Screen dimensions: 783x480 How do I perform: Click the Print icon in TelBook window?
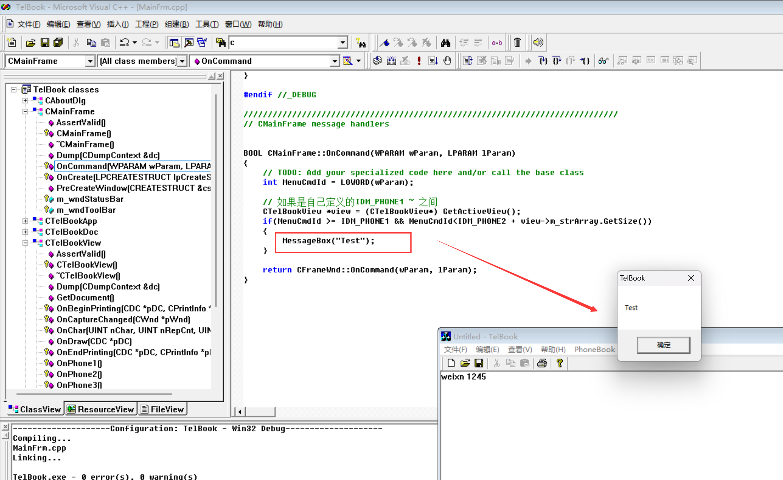point(542,363)
